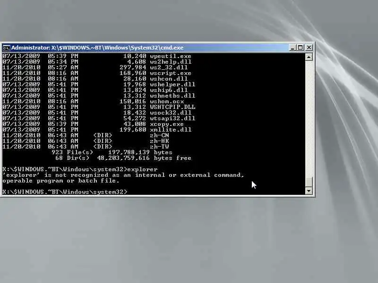Click the vertical scrollbar thumb
Screen dimensions: 378x283
(309, 182)
